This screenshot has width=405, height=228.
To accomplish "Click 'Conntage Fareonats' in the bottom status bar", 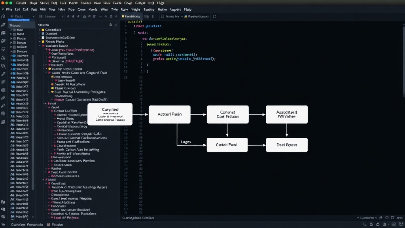I will [x=27, y=224].
